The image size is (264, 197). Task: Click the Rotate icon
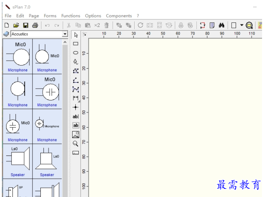[141, 26]
